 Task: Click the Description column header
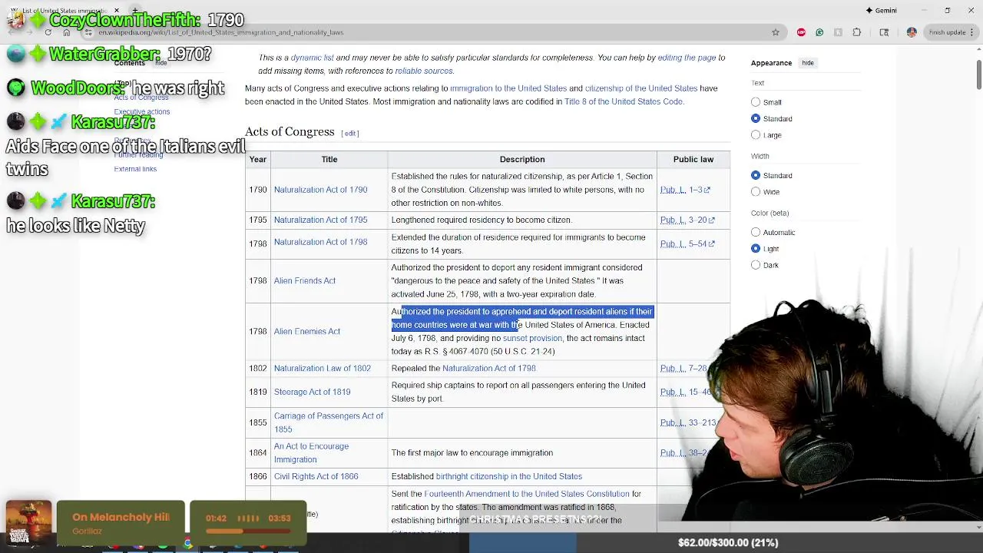pyautogui.click(x=522, y=159)
